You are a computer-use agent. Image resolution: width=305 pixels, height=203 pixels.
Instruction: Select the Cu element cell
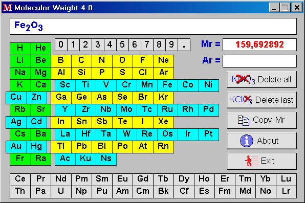pyautogui.click(x=16, y=98)
